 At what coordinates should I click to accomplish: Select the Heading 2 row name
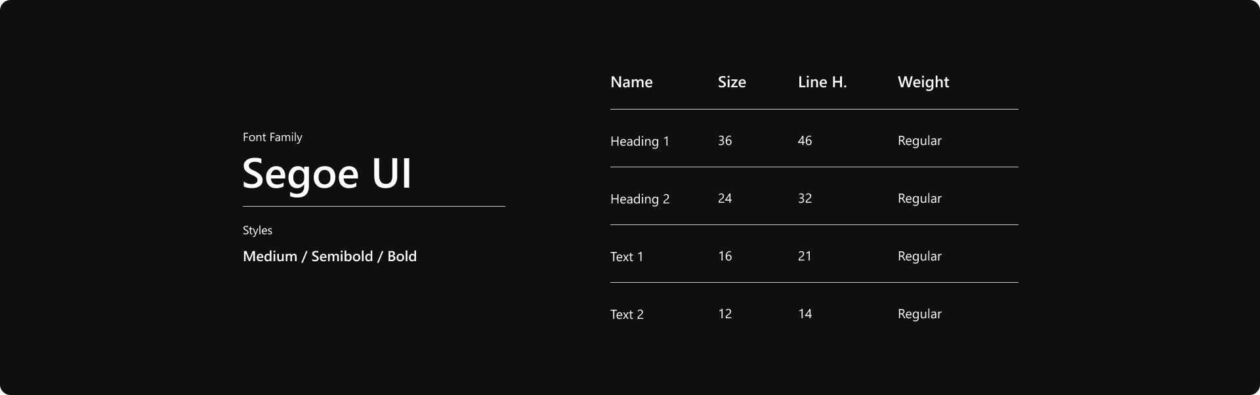click(x=640, y=199)
